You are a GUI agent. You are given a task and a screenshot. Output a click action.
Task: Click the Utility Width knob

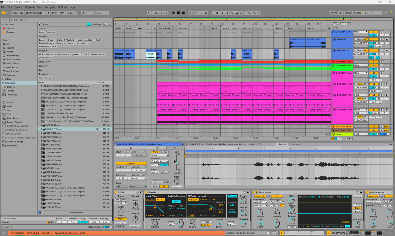point(121,212)
